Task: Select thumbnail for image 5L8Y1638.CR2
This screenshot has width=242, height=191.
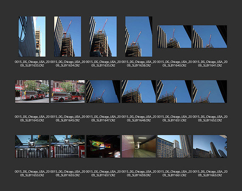Action: pos(139,37)
